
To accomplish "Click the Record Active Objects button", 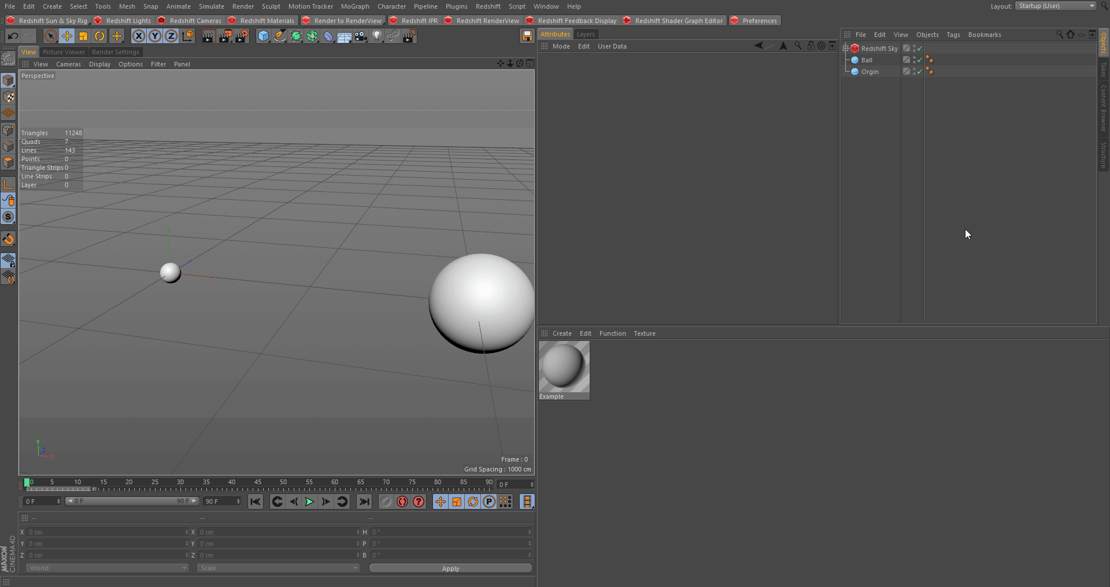I will tap(386, 501).
